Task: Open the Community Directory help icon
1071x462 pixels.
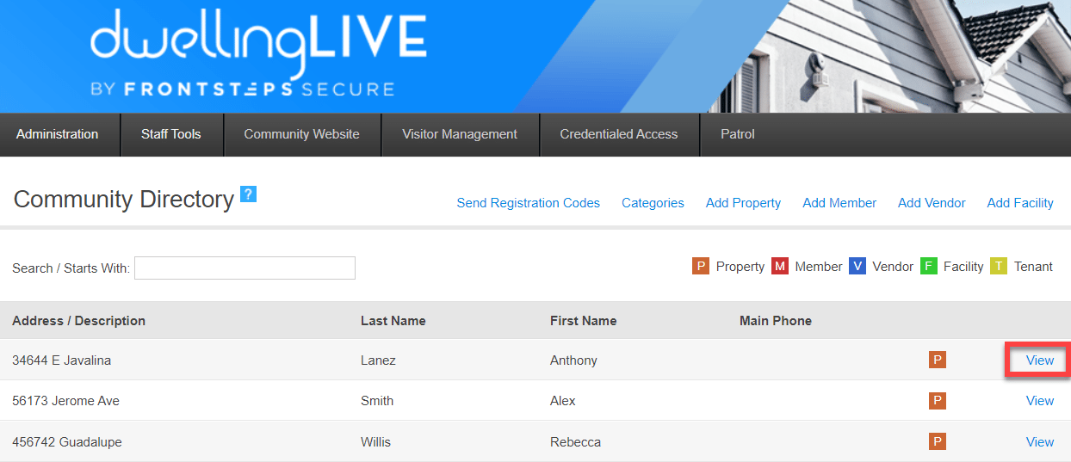Action: click(248, 194)
